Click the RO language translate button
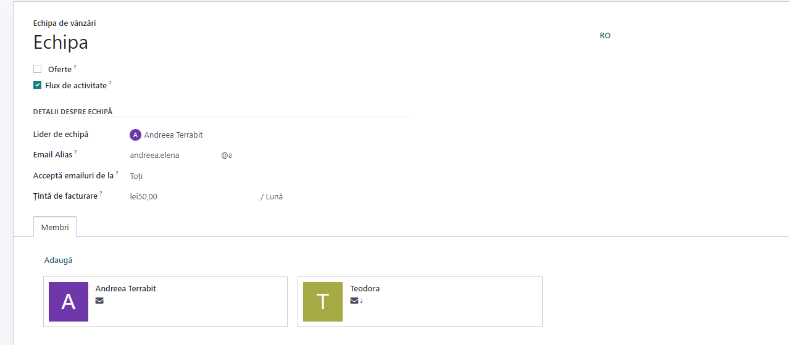 605,36
